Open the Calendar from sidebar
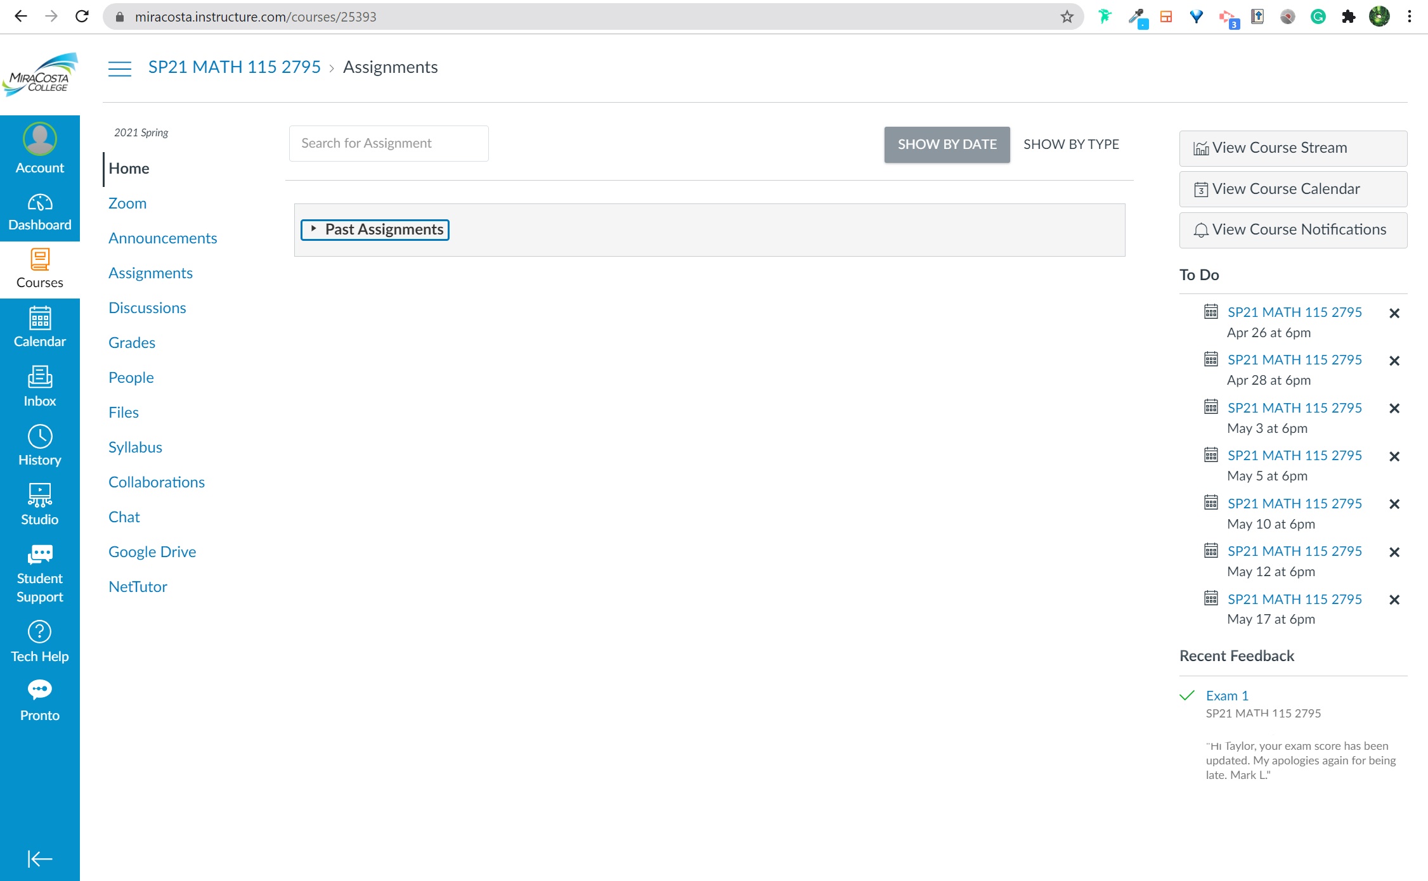Screen dimensions: 1428x881 point(39,326)
